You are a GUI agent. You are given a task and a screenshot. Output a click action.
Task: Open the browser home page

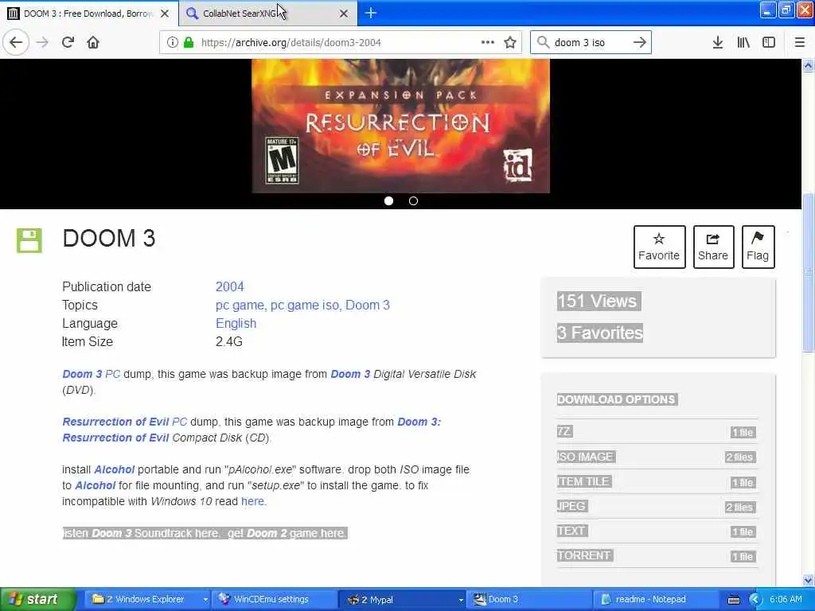(x=93, y=43)
